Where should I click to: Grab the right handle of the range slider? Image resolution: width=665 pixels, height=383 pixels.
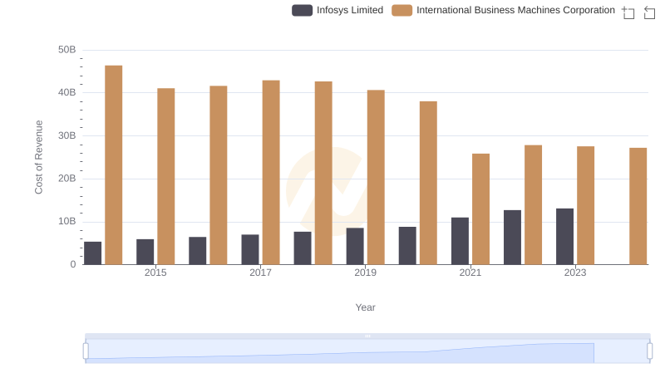[649, 351]
